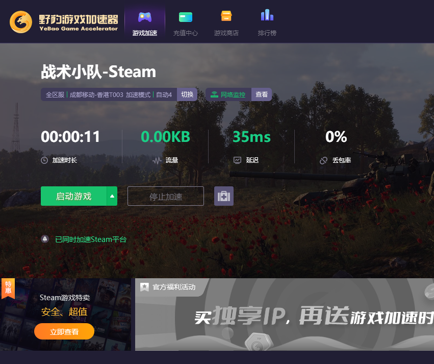The image size is (434, 364).
Task: Open the 买独享IP banner
Action: tap(285, 314)
